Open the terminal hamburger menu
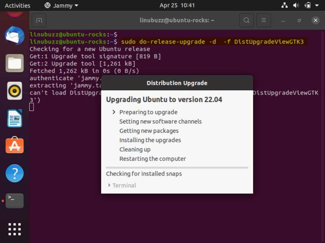The height and width of the screenshot is (243, 325). (x=264, y=20)
